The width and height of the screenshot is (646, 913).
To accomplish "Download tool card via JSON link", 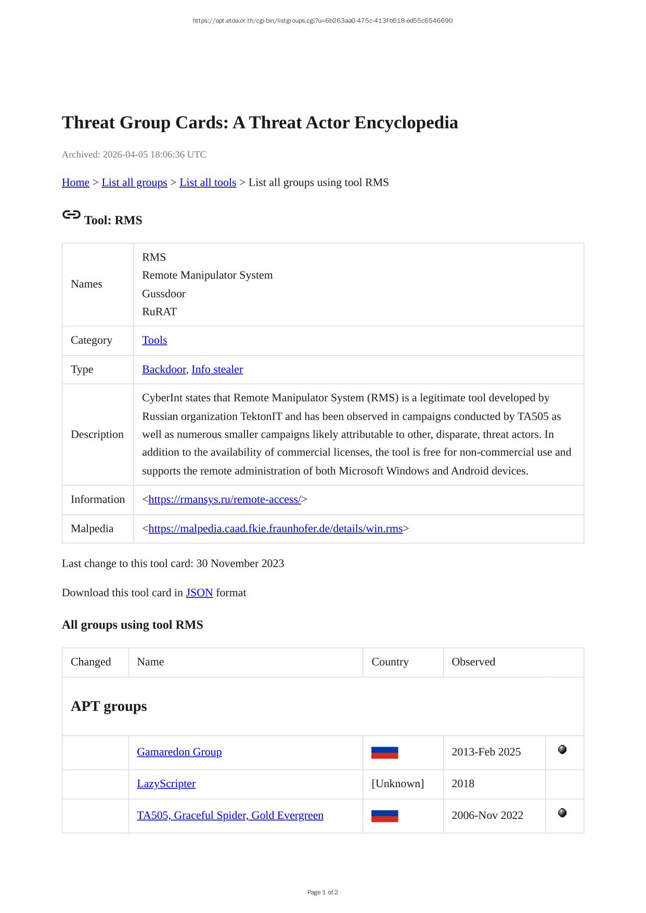I will [x=199, y=593].
